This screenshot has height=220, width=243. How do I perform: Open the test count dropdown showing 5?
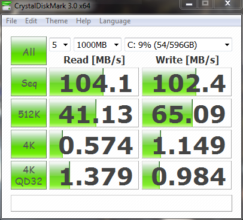[60, 45]
